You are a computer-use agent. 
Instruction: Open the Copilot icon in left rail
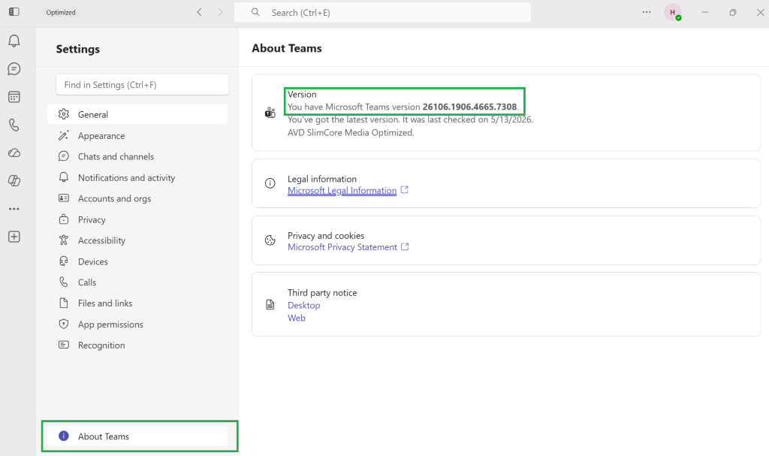14,180
